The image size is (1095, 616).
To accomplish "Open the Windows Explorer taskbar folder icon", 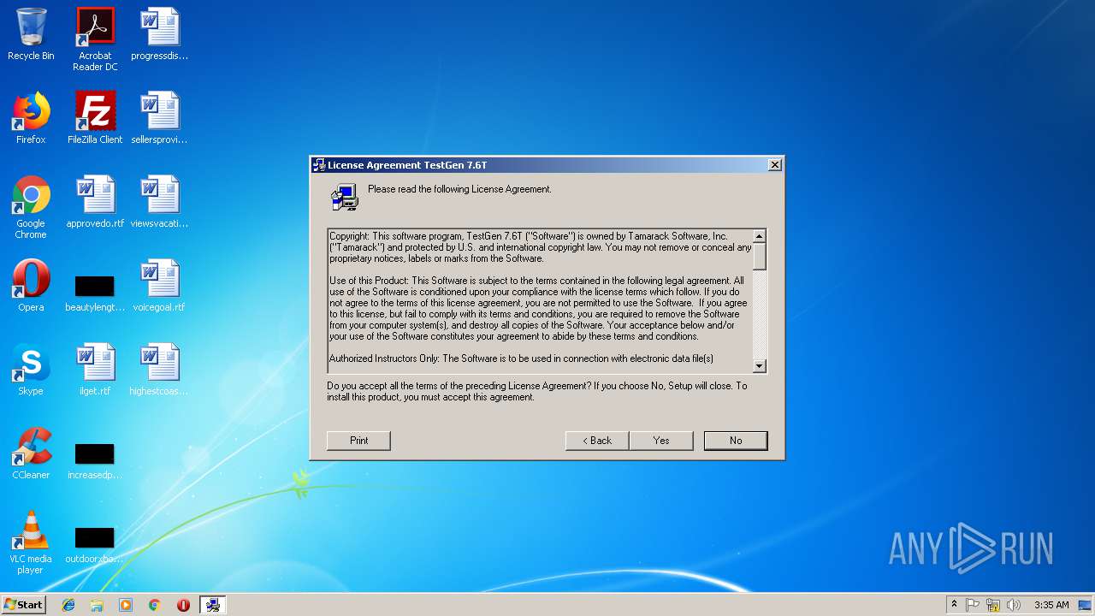I will click(x=97, y=605).
